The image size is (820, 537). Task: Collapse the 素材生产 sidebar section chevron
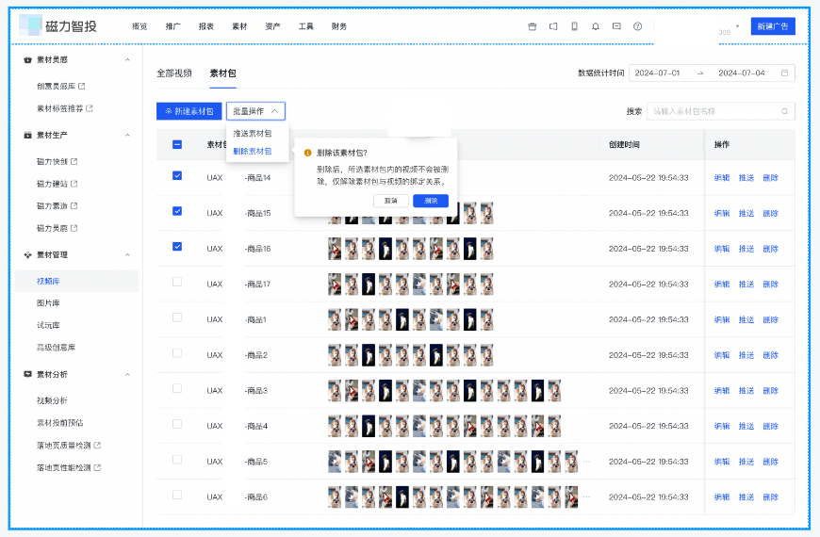pos(127,136)
